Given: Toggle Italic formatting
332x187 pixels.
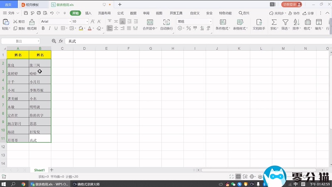Looking at the screenshot, I should [x=49, y=29].
